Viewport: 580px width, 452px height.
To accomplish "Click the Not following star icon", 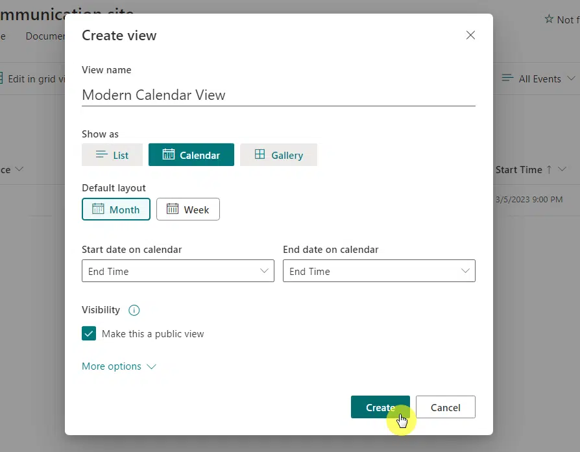I will click(x=549, y=19).
